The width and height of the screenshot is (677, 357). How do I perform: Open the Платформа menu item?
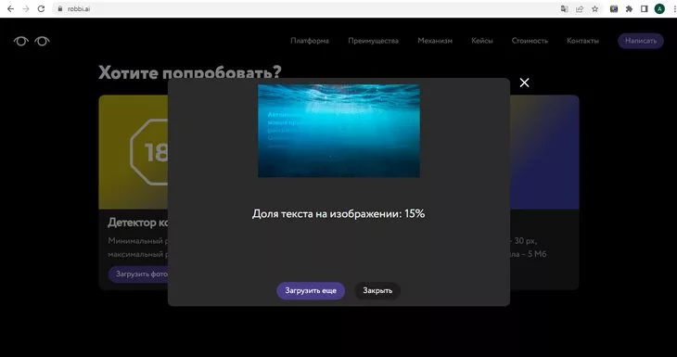pyautogui.click(x=310, y=41)
